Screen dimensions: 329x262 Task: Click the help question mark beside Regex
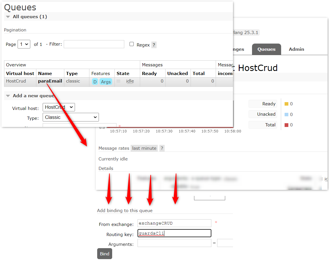tap(154, 45)
